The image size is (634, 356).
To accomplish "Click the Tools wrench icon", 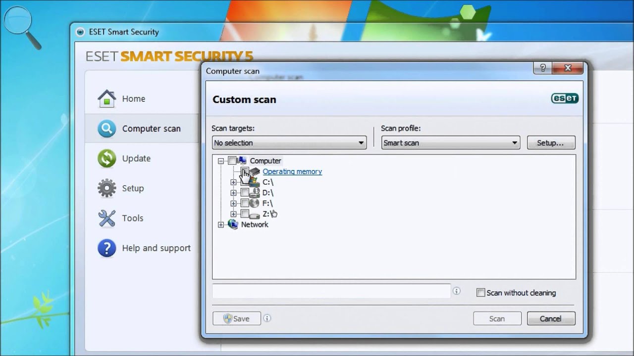I will pyautogui.click(x=107, y=218).
